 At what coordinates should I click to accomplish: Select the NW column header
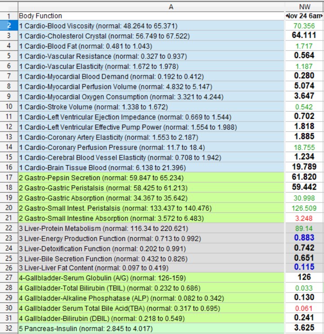click(304, 6)
